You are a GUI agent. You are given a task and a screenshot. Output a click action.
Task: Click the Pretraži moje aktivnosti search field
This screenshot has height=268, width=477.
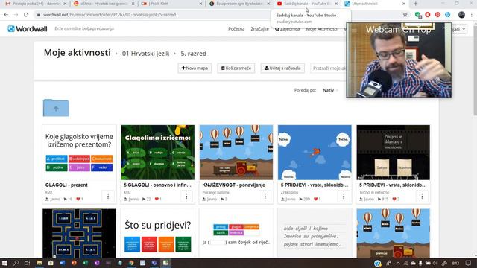[x=329, y=68]
